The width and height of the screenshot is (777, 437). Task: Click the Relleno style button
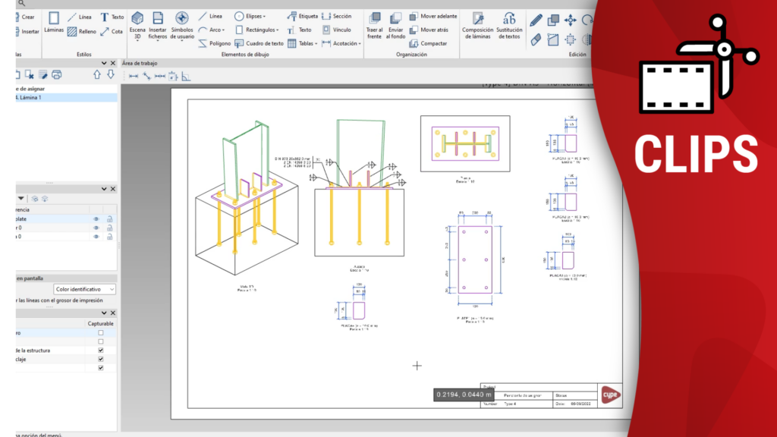(x=82, y=32)
